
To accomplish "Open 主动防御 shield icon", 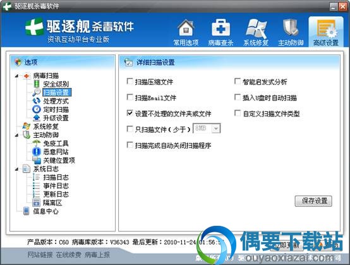I will pyautogui.click(x=291, y=27).
